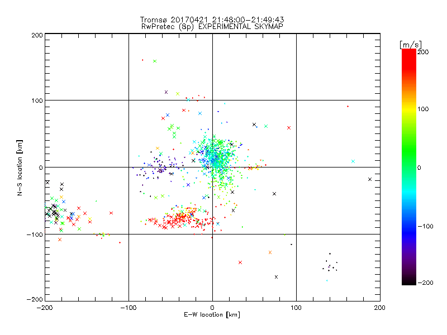Click the dense cyan-green echo cluster at center

click(217, 160)
